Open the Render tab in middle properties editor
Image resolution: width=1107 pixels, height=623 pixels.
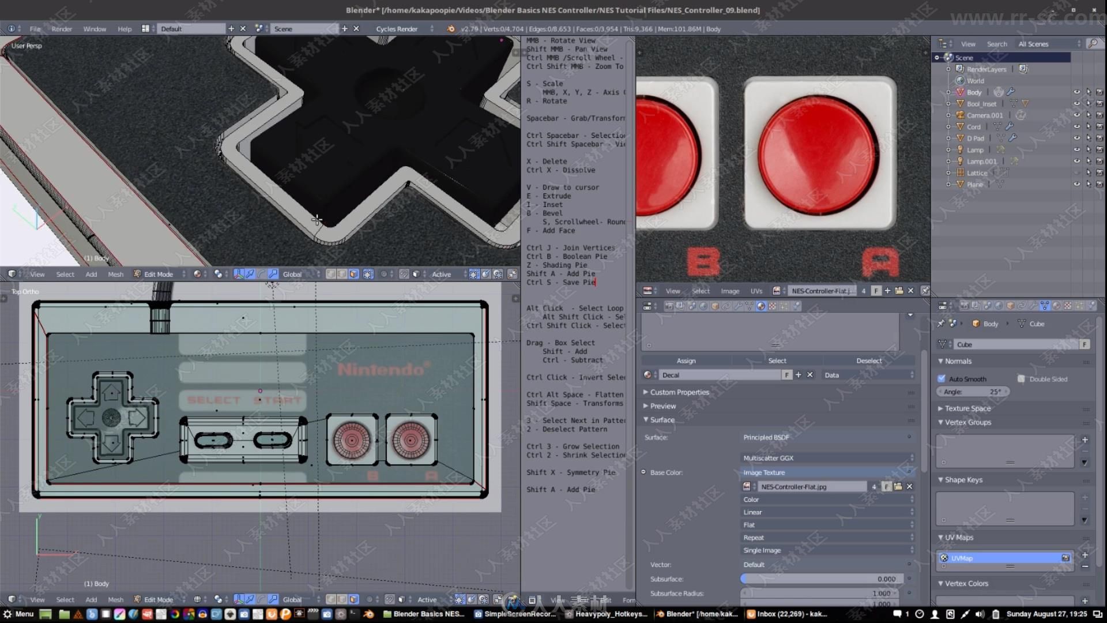669,306
